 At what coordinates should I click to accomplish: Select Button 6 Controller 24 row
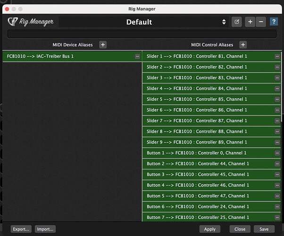point(211,207)
